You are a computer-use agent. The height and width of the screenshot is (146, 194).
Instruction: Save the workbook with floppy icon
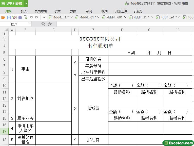tap(9, 17)
